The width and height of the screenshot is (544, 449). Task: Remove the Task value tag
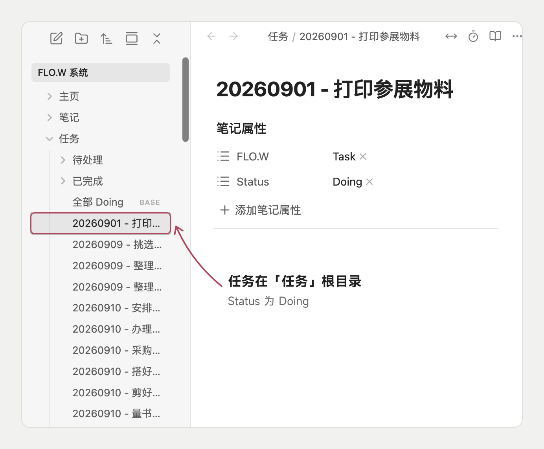363,156
